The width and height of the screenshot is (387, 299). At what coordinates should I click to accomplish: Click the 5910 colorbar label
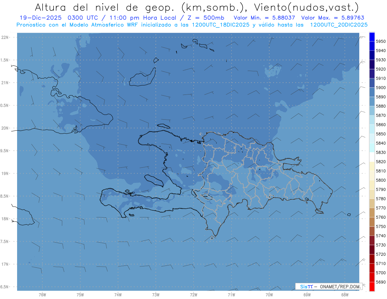(381, 78)
